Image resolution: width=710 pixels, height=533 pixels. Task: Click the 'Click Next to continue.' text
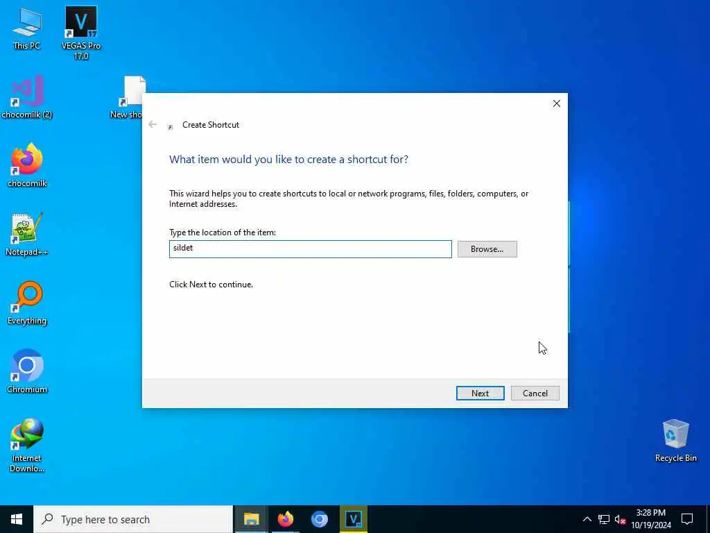click(x=211, y=284)
